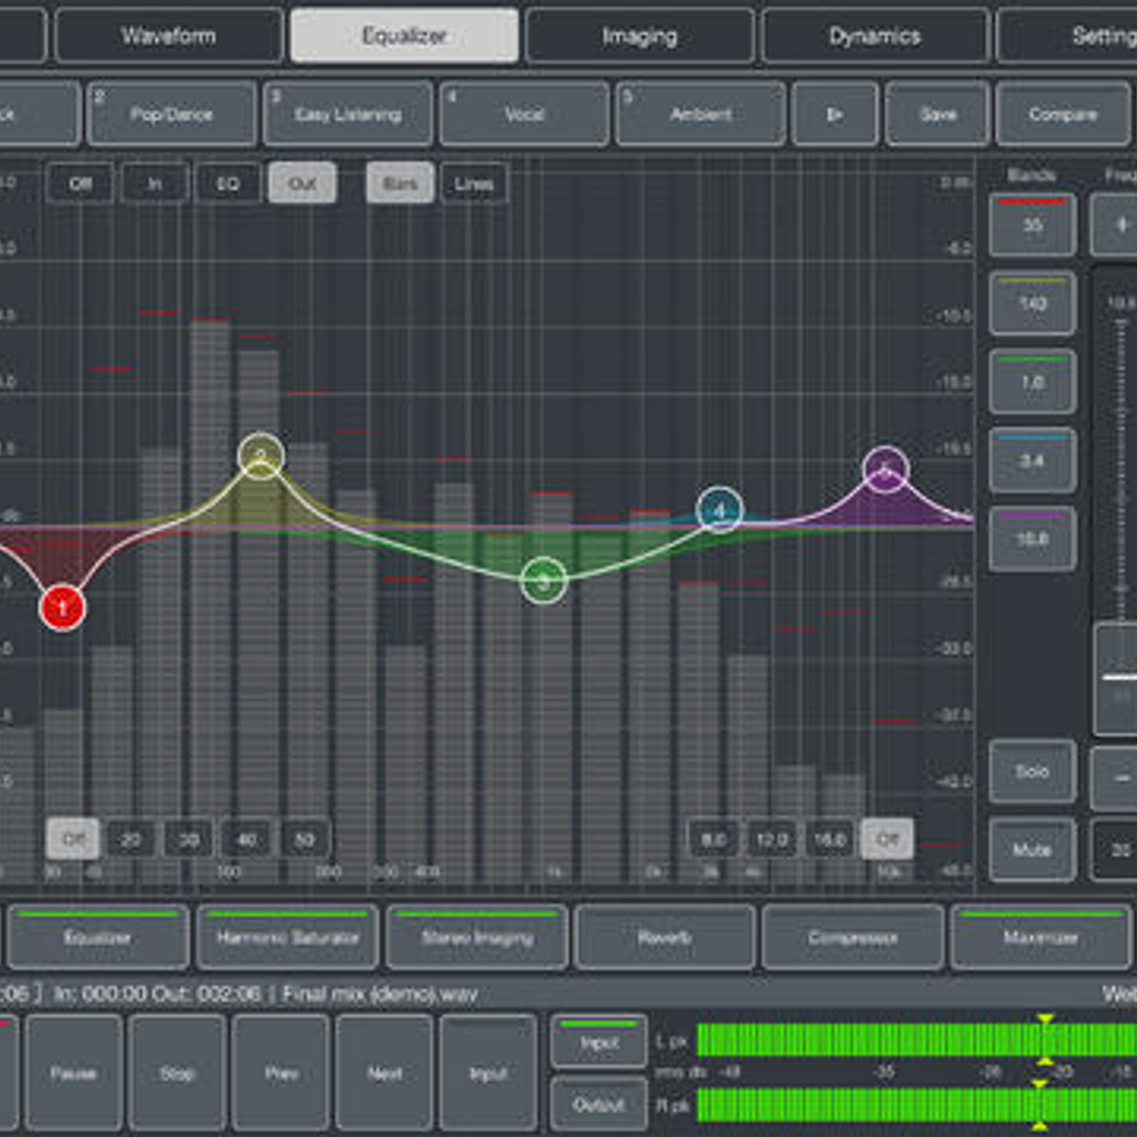Set high-cut filter to 16.0
The image size is (1137, 1137).
click(829, 839)
